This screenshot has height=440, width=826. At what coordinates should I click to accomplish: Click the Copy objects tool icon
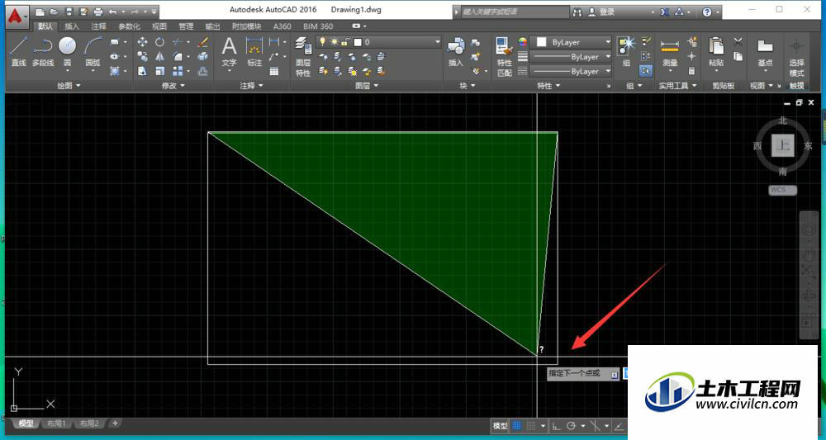[x=142, y=56]
